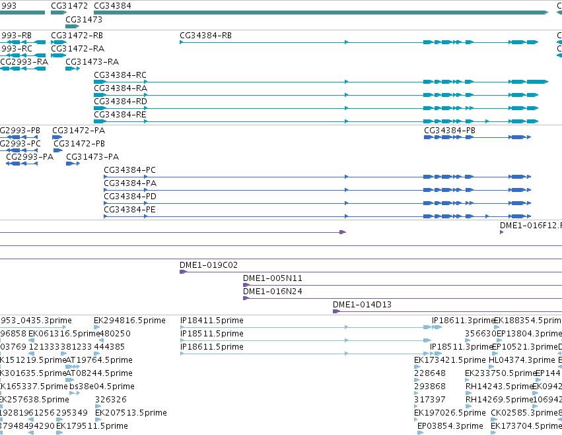This screenshot has height=436, width=562.
Task: Click feature number 293868
Action: (x=430, y=387)
